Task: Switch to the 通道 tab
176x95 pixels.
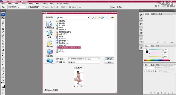Action: 152,65
